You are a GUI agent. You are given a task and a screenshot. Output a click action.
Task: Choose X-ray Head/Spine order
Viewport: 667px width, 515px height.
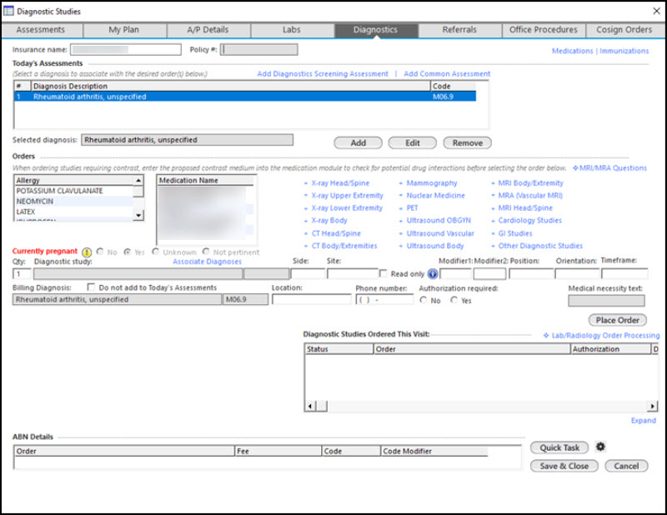340,182
